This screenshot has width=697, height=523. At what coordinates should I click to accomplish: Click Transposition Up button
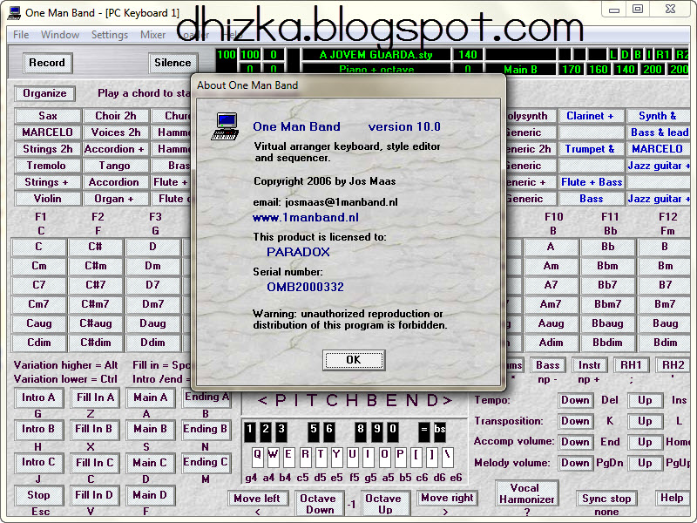[x=645, y=421]
